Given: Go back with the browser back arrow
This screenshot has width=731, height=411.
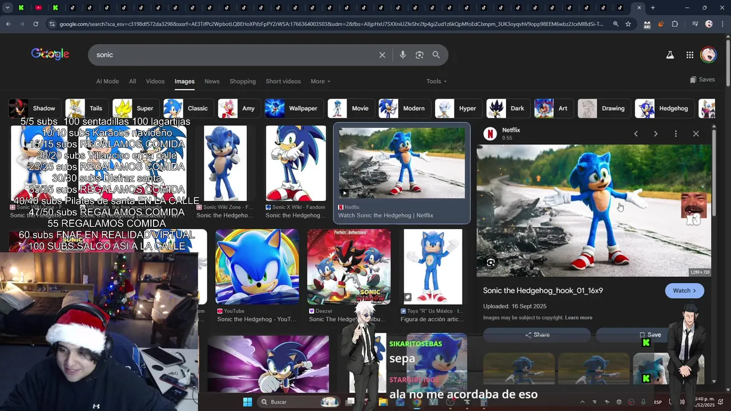Looking at the screenshot, I should tap(8, 24).
